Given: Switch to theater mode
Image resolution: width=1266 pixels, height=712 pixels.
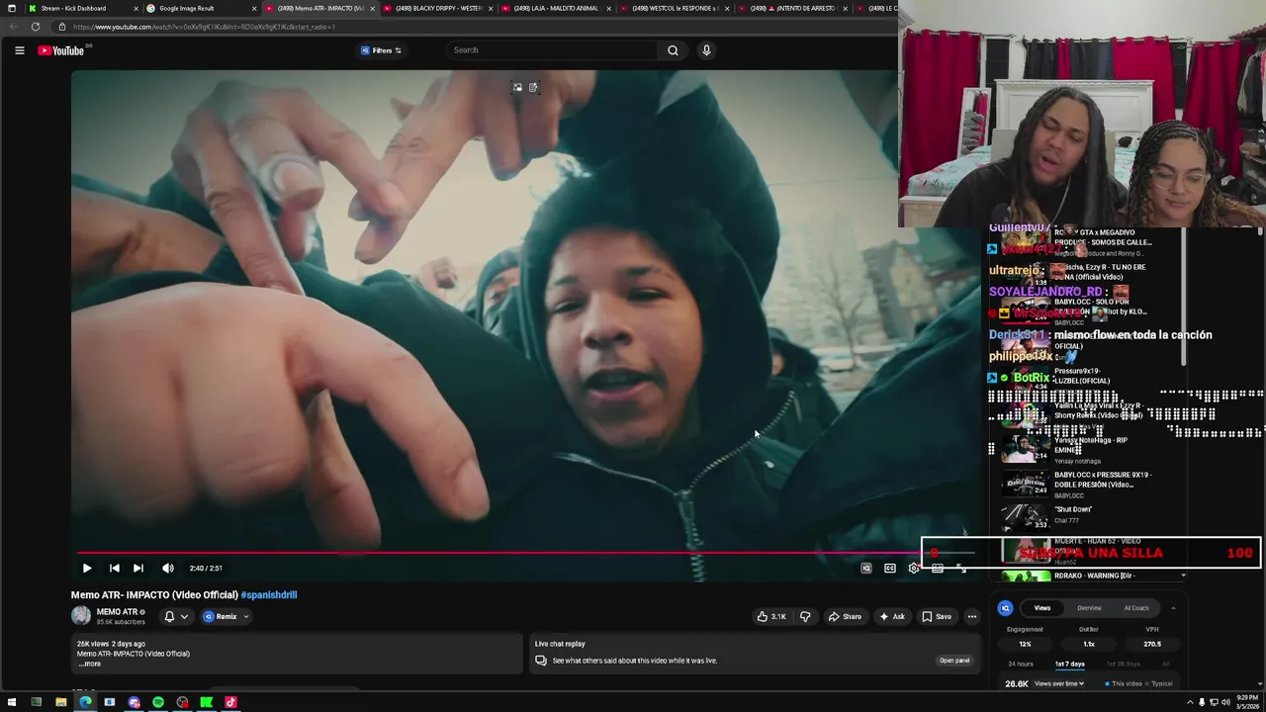Looking at the screenshot, I should [938, 568].
